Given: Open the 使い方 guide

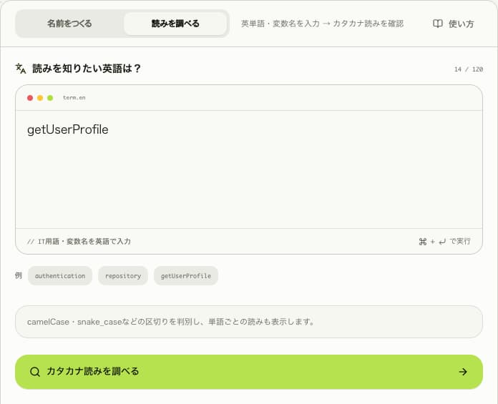Looking at the screenshot, I should [453, 24].
